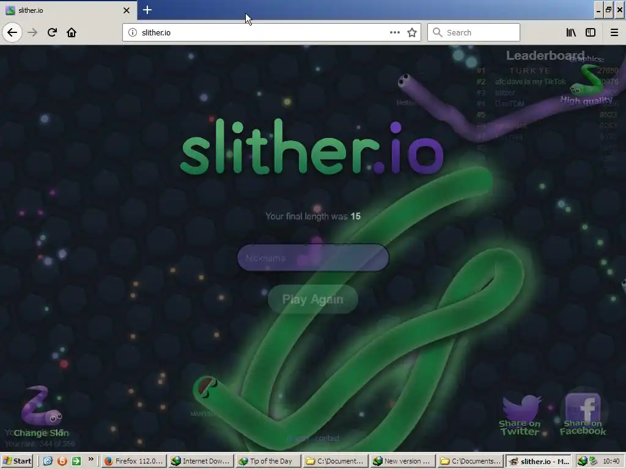Expand quick launch overflow chevron

91,459
